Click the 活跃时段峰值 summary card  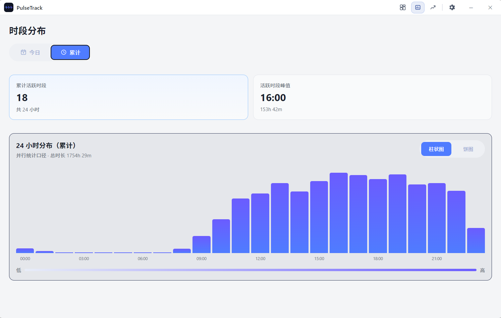point(373,97)
